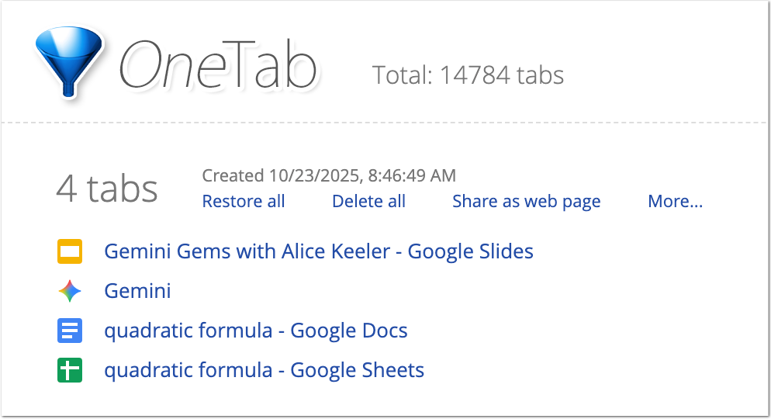771x419 pixels.
Task: Restore all tabs in this group
Action: click(x=244, y=202)
